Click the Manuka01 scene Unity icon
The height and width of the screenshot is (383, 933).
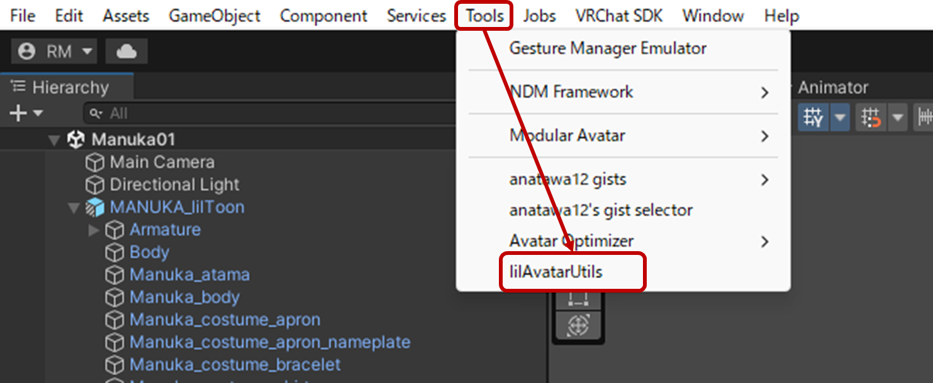(x=76, y=139)
